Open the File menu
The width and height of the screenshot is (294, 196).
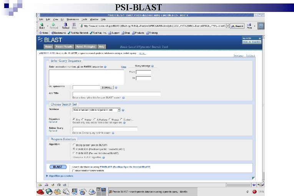click(x=41, y=19)
